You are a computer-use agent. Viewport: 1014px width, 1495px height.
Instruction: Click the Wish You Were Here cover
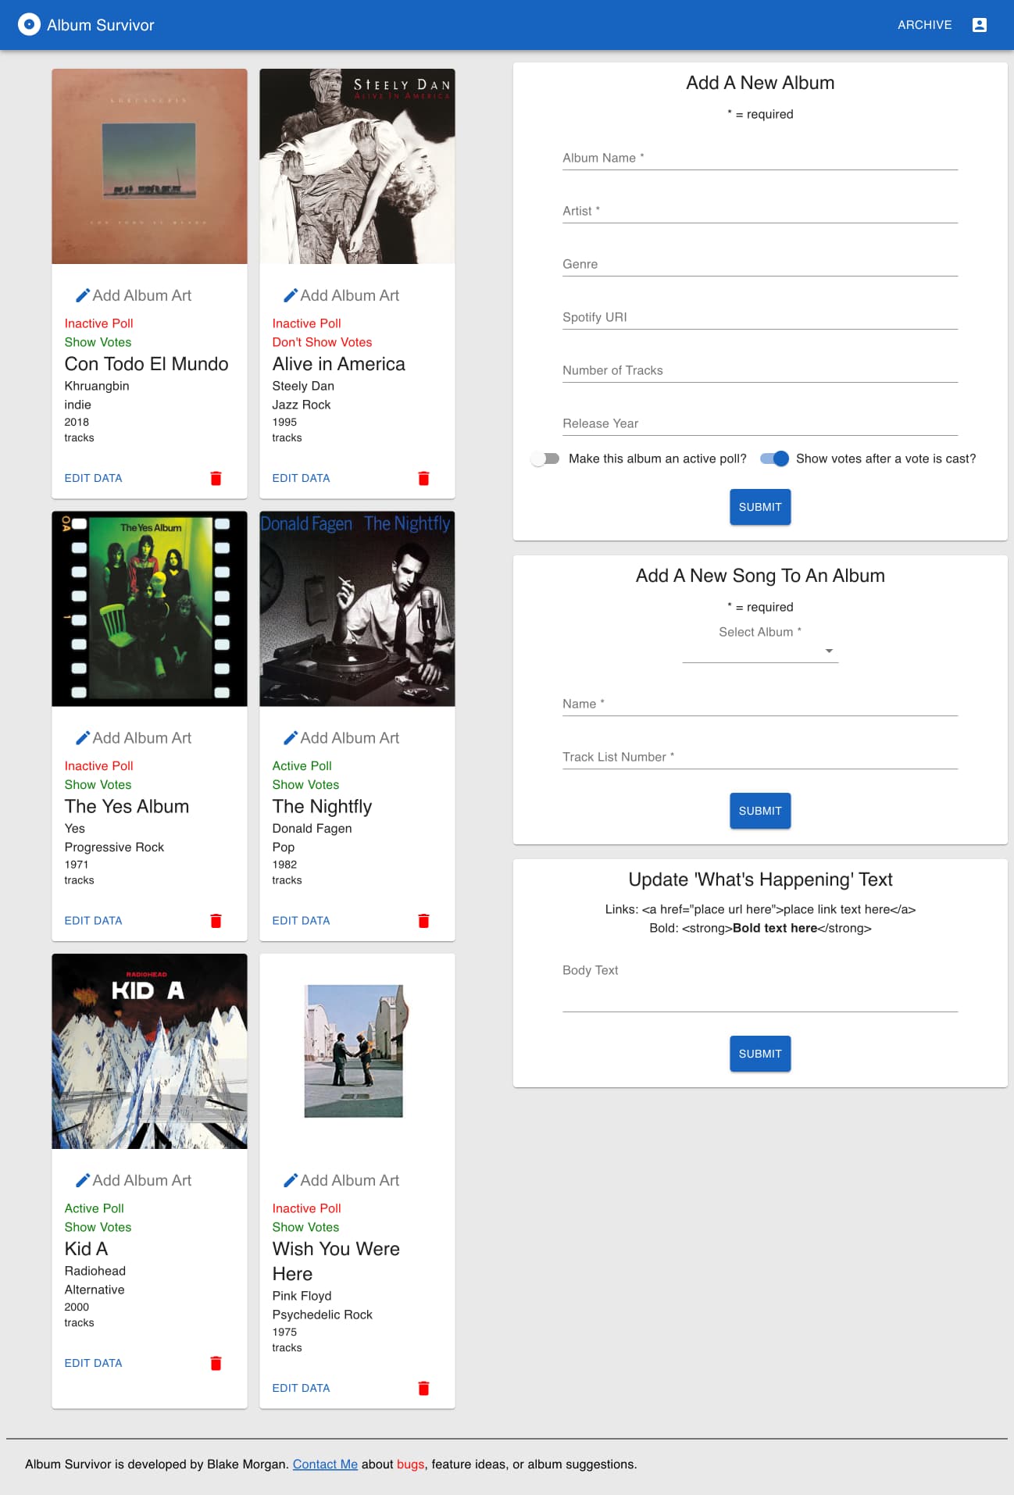coord(357,1051)
